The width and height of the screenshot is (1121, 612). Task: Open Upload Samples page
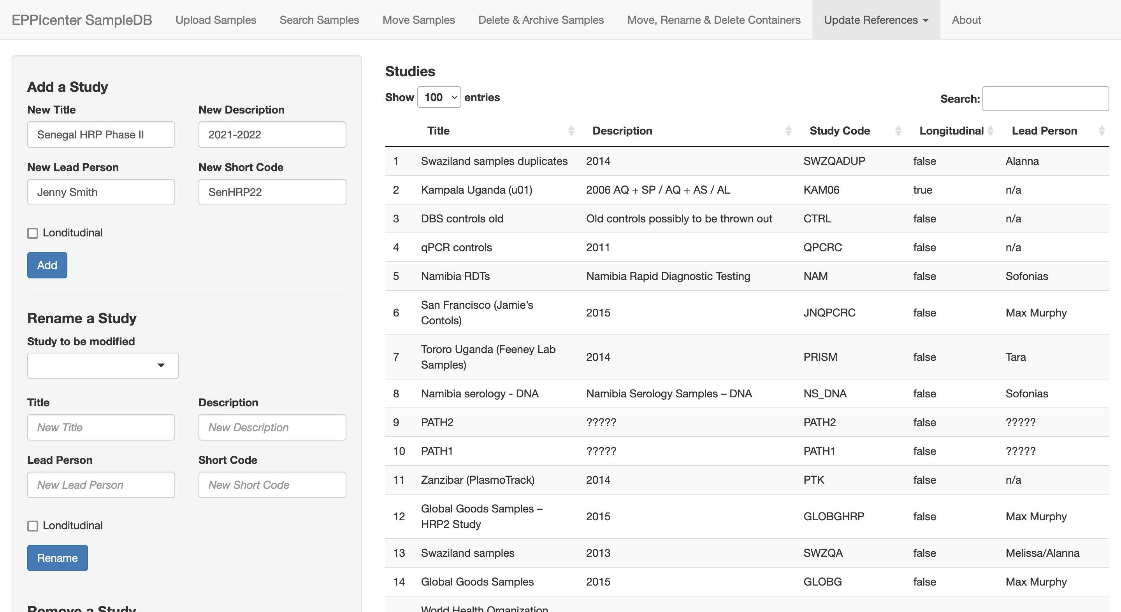coord(216,19)
